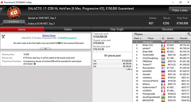
Task: Open the player search magnifier icon
Action: [x=189, y=34]
